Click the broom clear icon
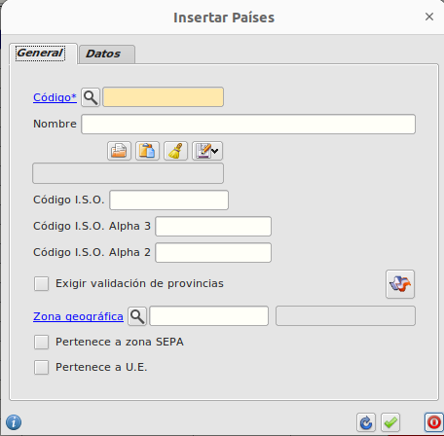The width and height of the screenshot is (444, 436). point(175,151)
